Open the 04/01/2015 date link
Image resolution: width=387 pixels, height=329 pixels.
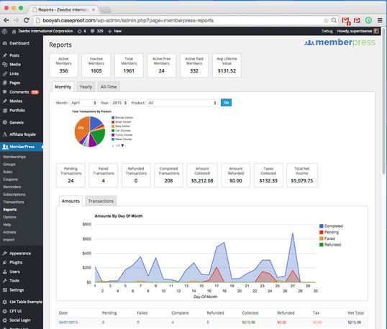pos(68,323)
